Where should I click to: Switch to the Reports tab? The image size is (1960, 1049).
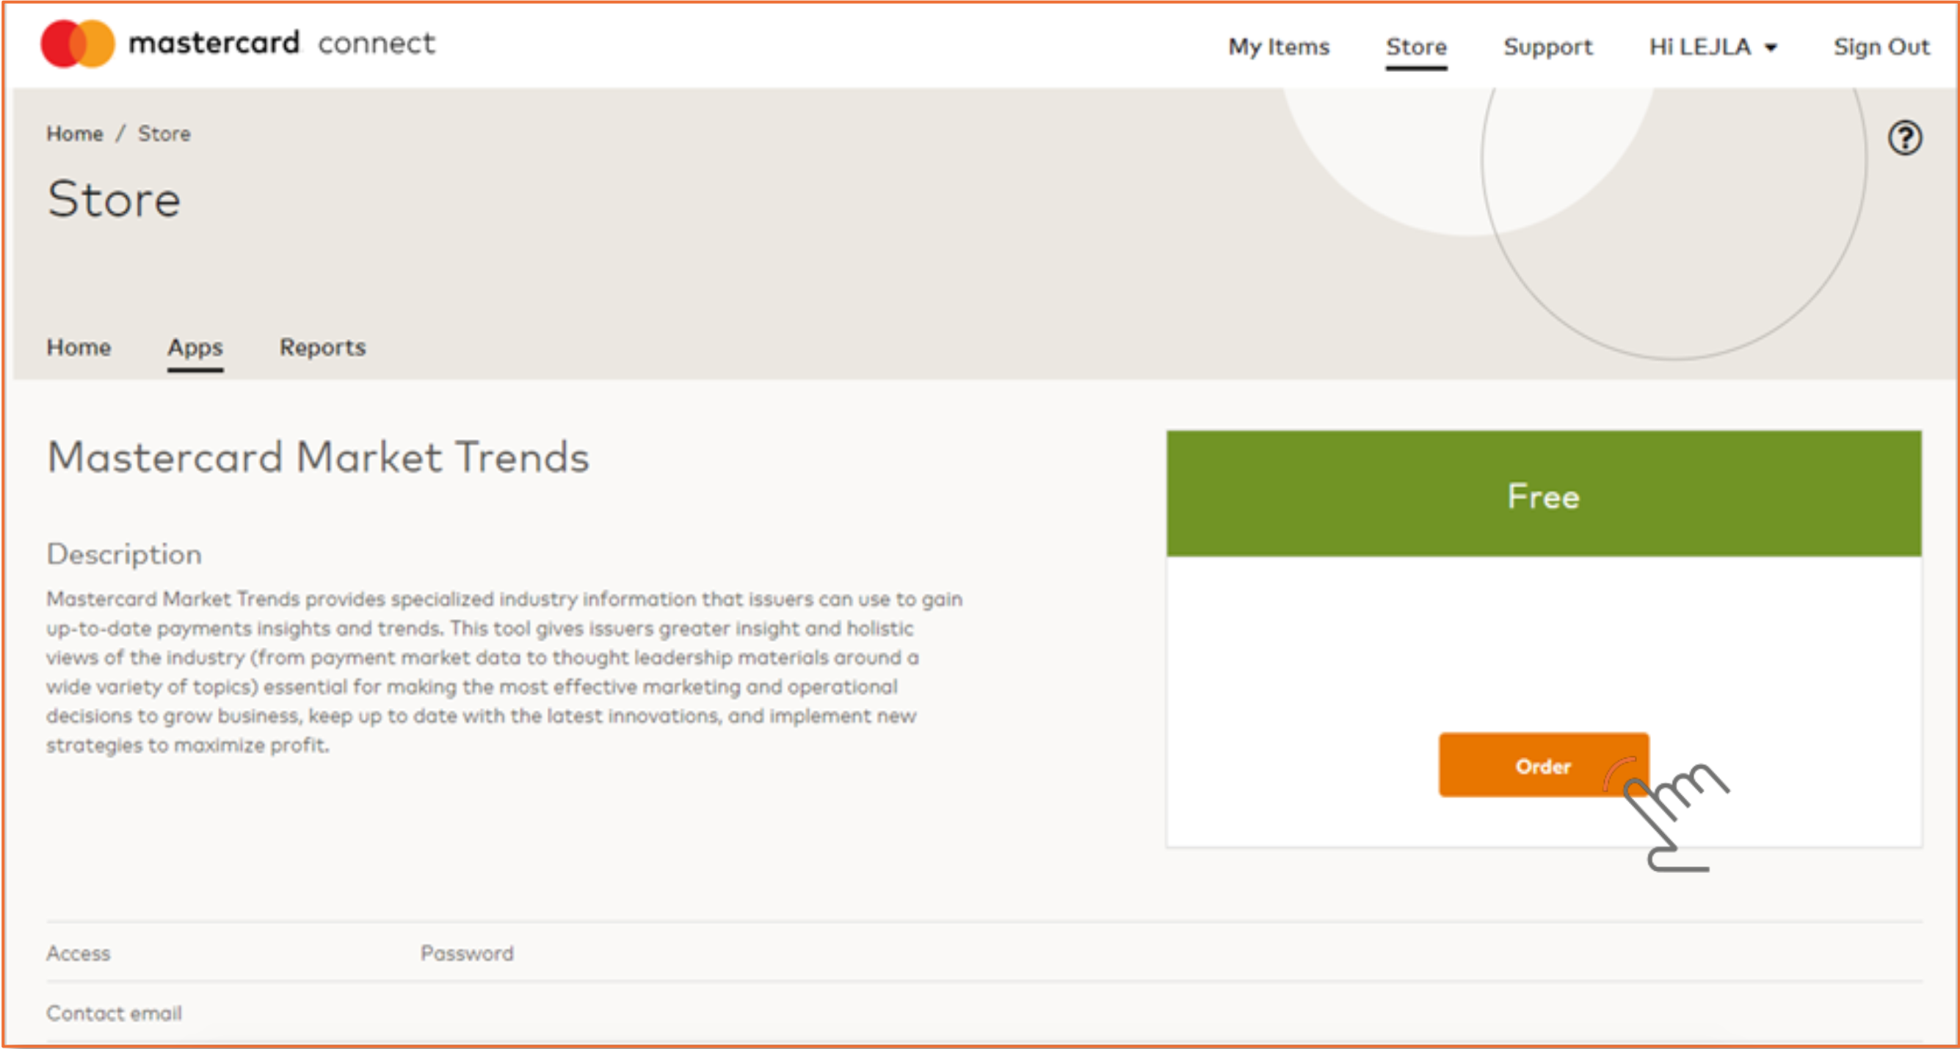(322, 348)
